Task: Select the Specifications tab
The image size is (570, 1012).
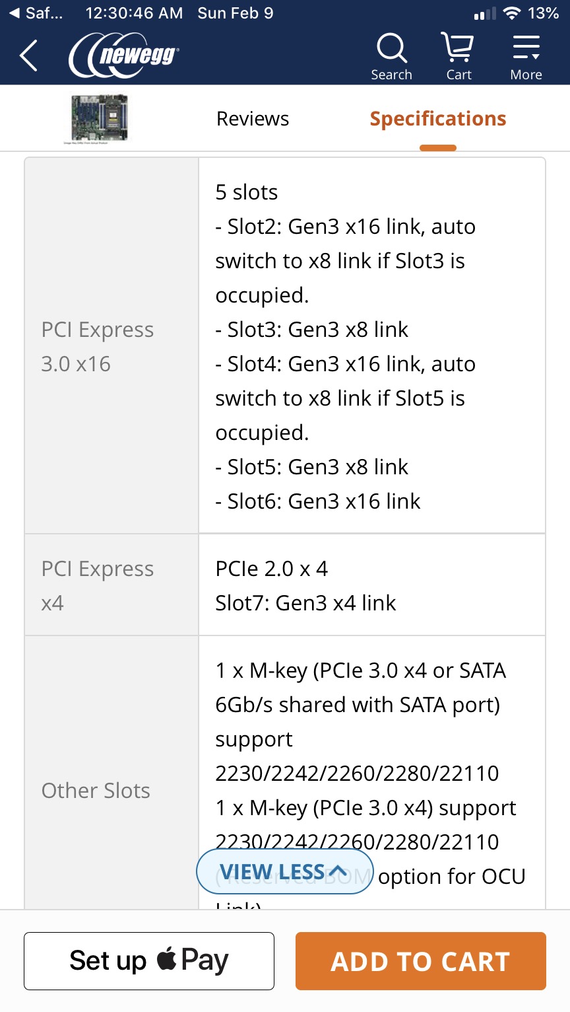Action: [438, 119]
